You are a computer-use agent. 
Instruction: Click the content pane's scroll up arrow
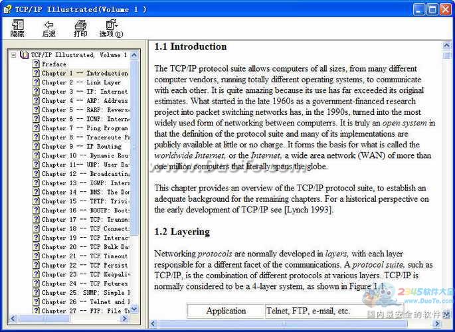[x=446, y=46]
